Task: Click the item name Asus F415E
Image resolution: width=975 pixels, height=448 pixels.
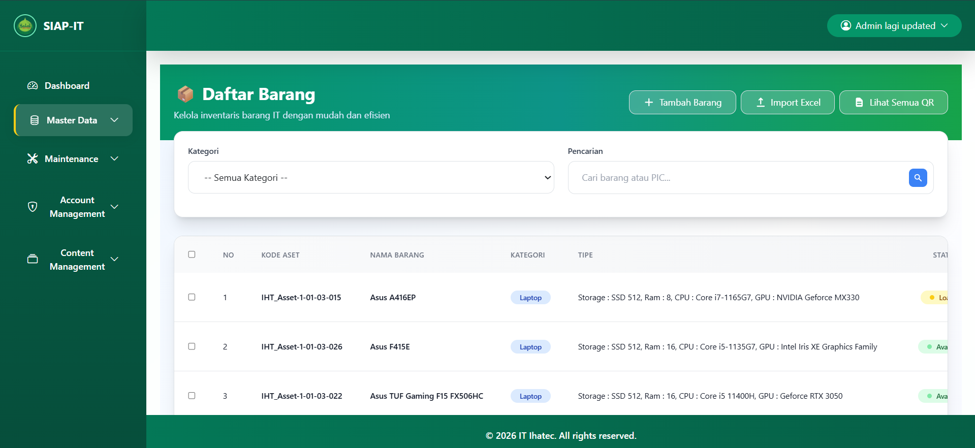Action: (390, 347)
